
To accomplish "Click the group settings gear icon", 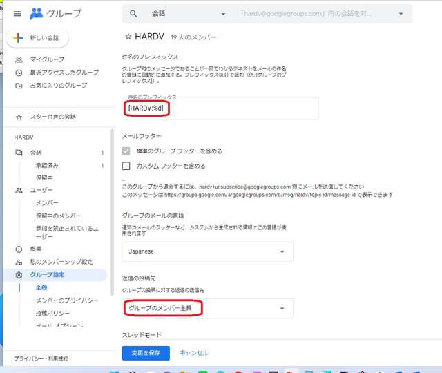I will (x=19, y=275).
